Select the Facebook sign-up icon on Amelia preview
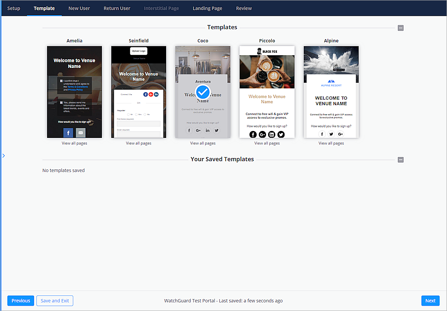 68,133
